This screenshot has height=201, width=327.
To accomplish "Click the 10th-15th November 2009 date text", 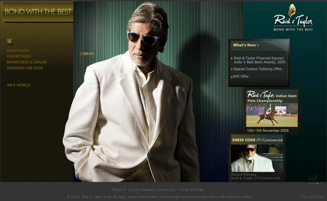I will click(x=268, y=131).
